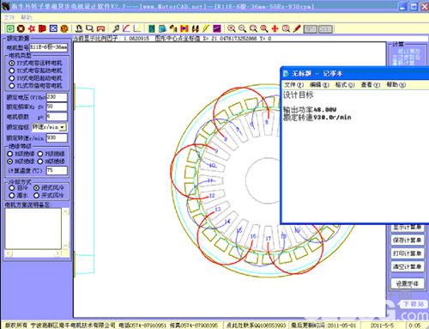Click the 保存计算单 button
Viewport: 429px width, 329px height.
click(x=408, y=241)
